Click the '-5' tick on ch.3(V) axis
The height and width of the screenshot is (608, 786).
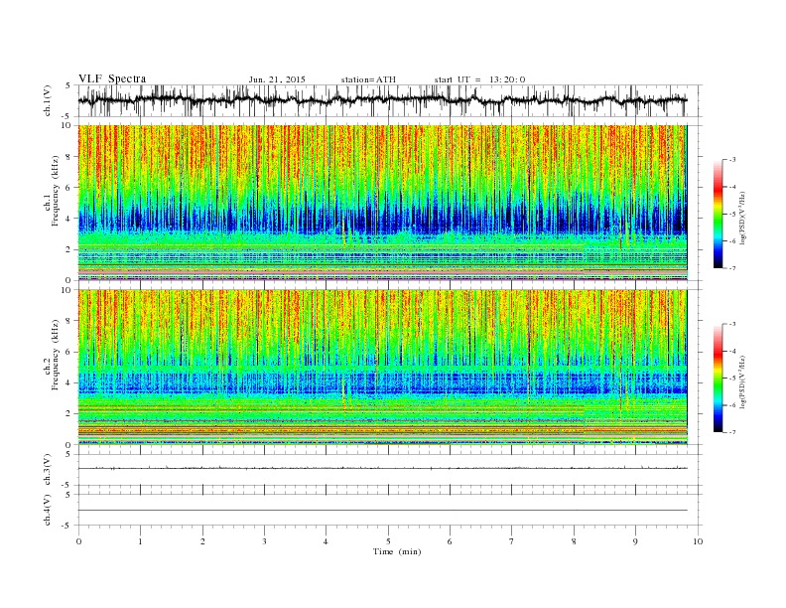click(x=67, y=486)
